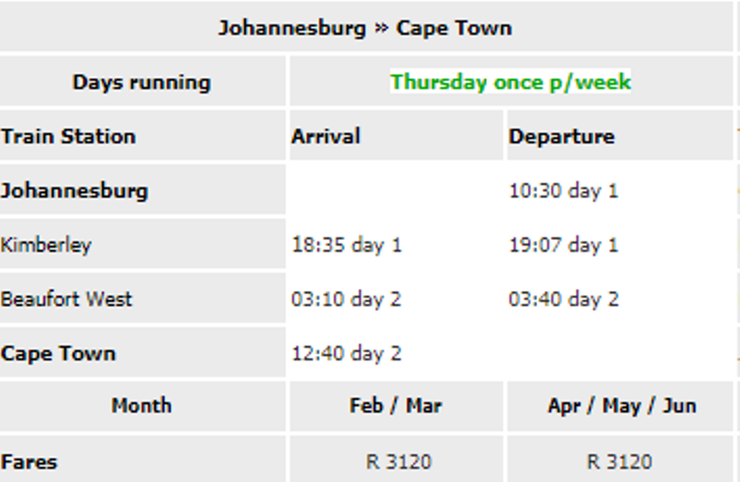Select the Train Station column header
The image size is (740, 482).
click(x=69, y=137)
